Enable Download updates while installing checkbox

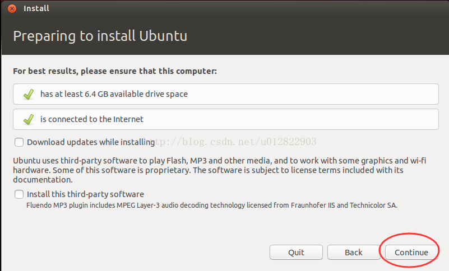(x=20, y=142)
